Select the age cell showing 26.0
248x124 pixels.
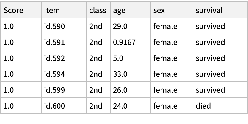120,90
